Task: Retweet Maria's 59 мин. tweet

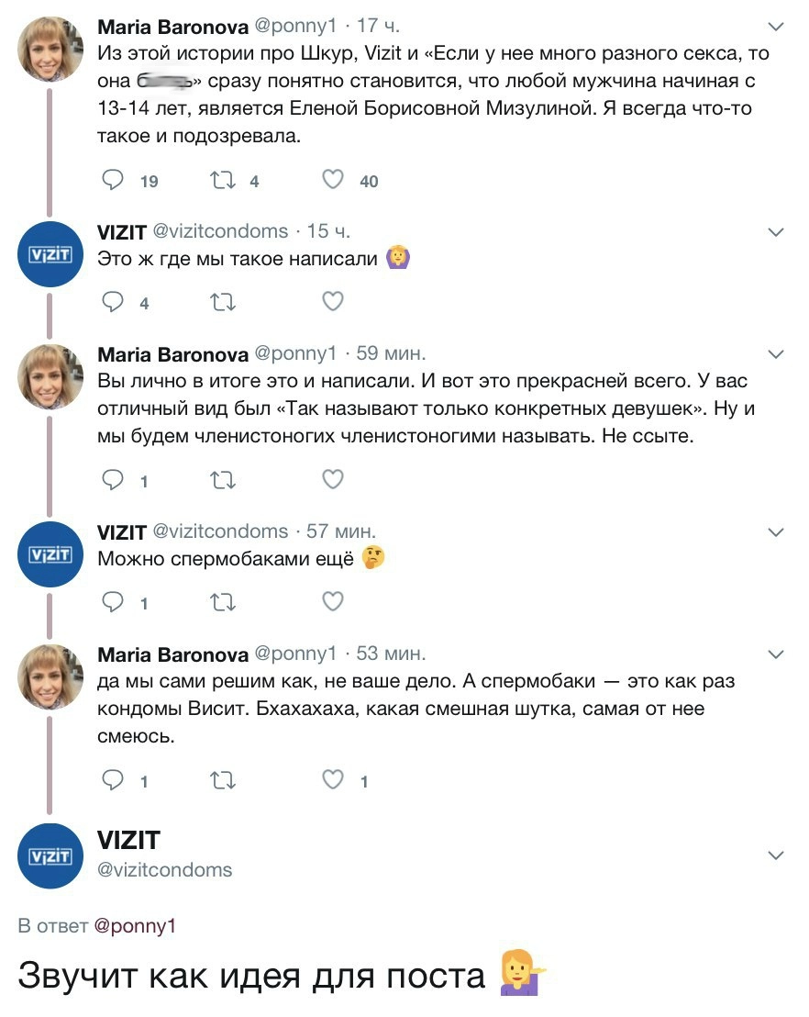Action: click(223, 479)
